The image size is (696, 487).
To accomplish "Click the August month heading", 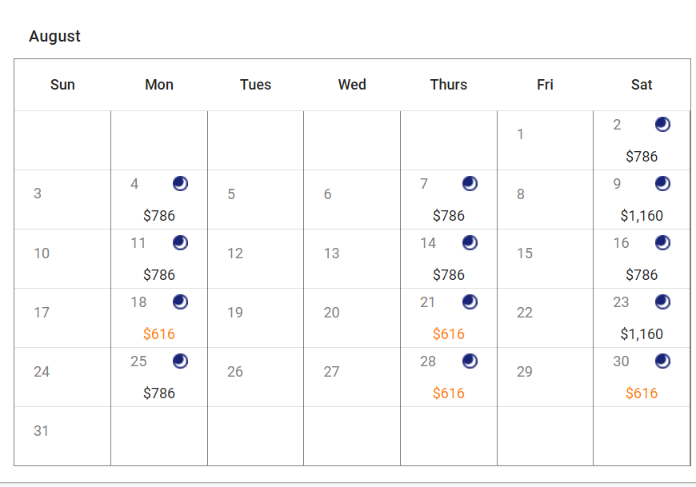I will point(54,36).
